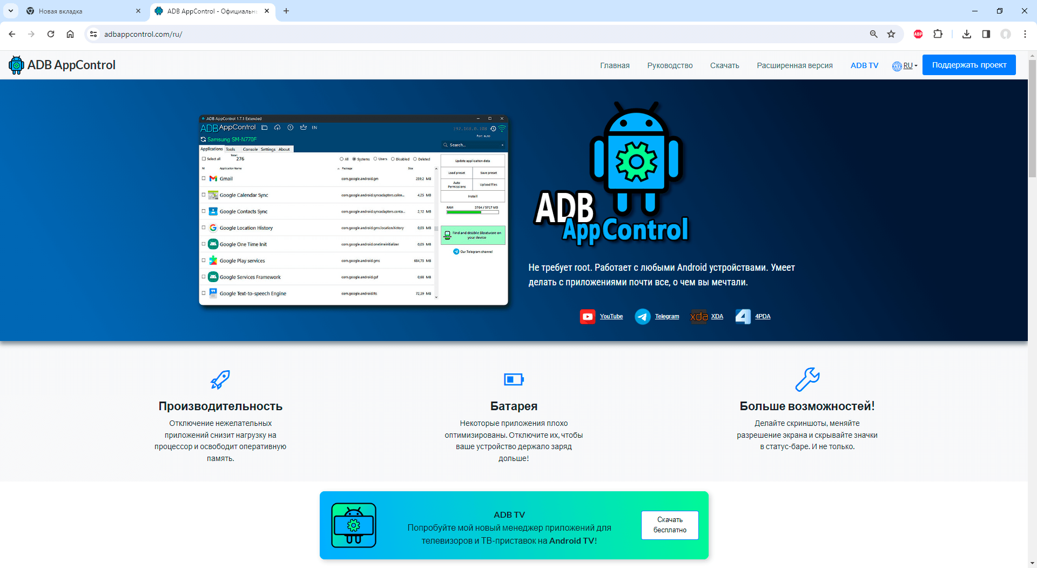Expand the RU language dropdown
This screenshot has width=1037, height=568.
[911, 66]
